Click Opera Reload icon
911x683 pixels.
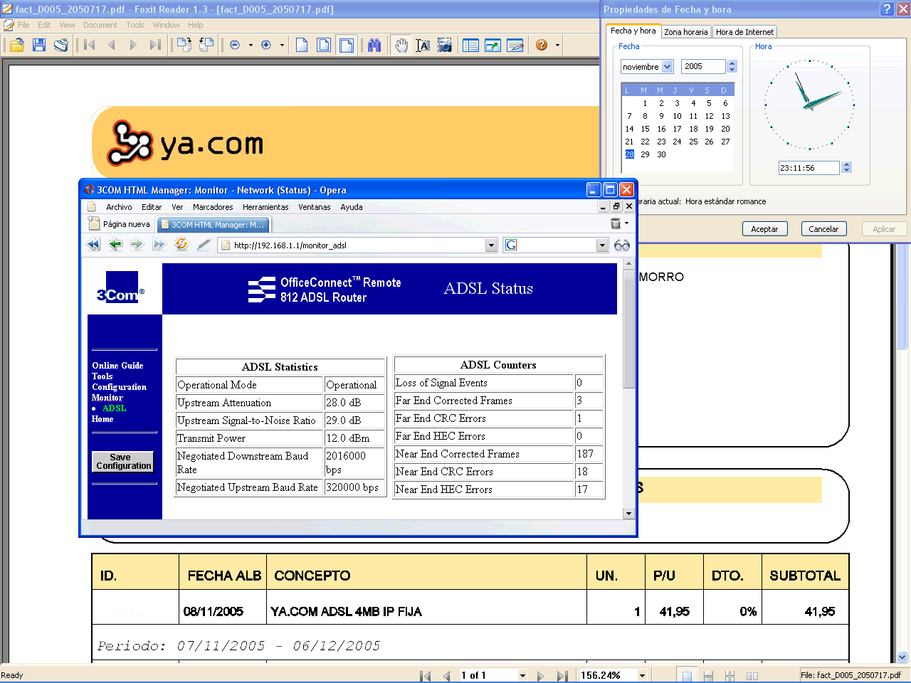(x=181, y=245)
